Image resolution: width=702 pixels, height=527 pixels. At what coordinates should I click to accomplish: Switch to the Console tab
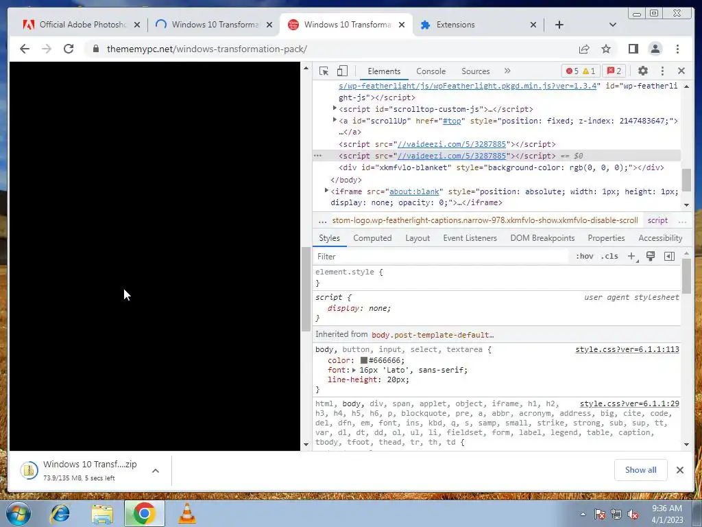point(431,71)
